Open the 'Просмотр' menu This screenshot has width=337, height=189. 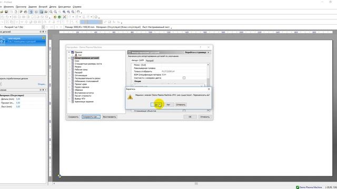point(21,7)
